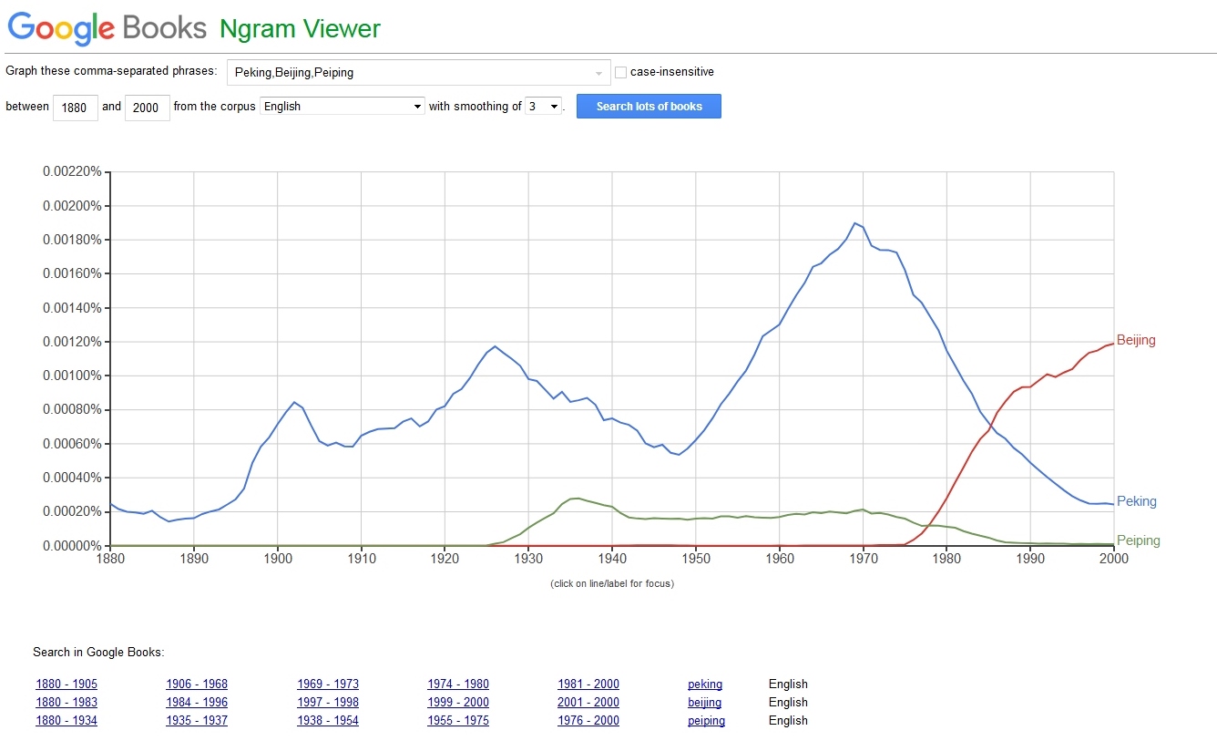The width and height of the screenshot is (1217, 741).
Task: Expand the smoothing value dropdown
Action: pos(544,107)
